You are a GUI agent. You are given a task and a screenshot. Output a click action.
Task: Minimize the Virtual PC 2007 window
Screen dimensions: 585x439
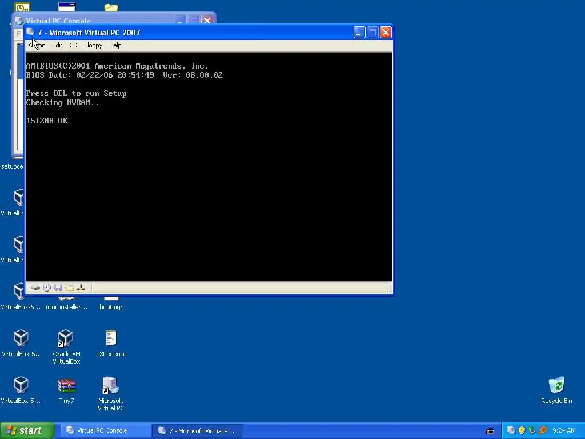(359, 33)
